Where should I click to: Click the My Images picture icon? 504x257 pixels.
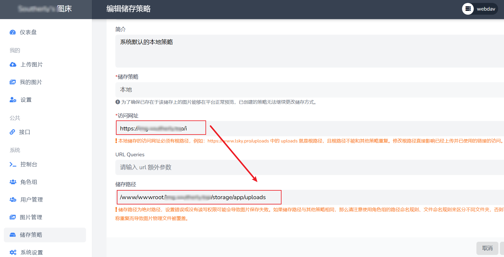[x=13, y=82]
